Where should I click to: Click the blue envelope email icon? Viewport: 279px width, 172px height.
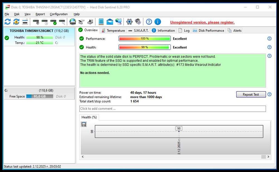pyautogui.click(x=110, y=22)
